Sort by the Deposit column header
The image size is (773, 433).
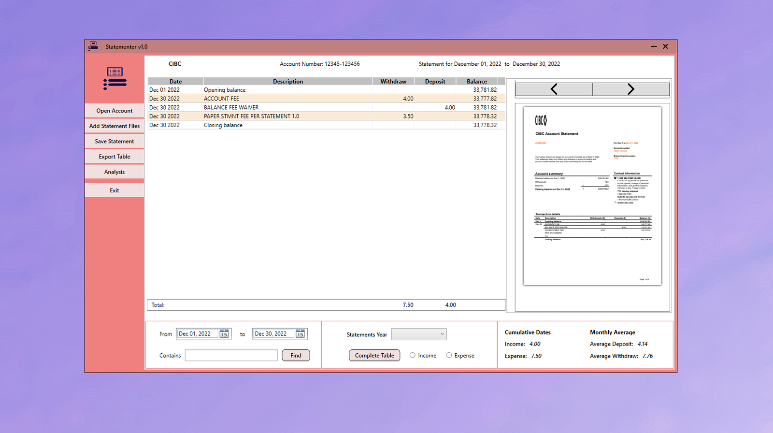point(435,81)
